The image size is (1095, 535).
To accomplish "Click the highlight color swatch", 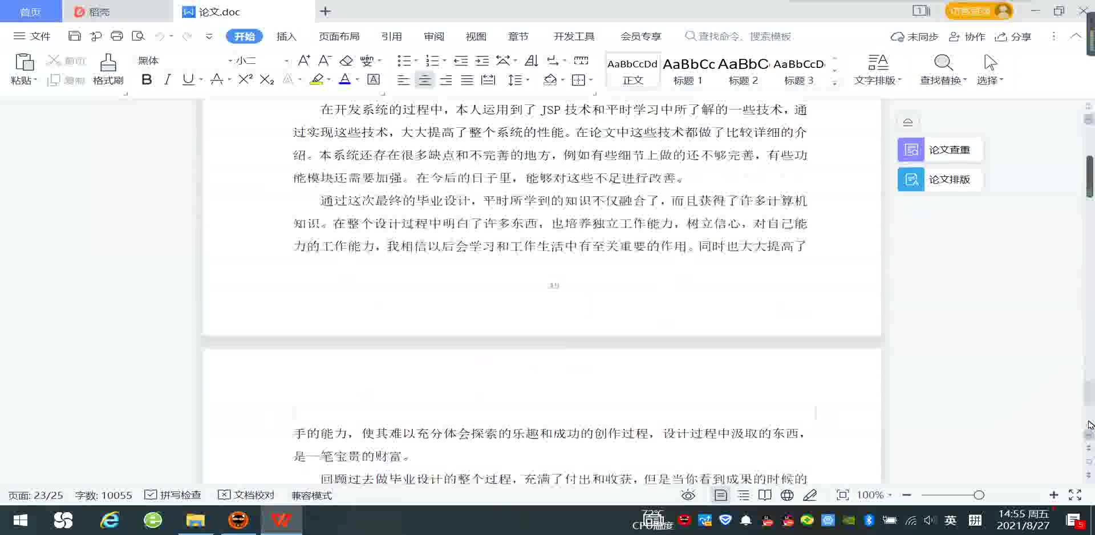I will 317,80.
